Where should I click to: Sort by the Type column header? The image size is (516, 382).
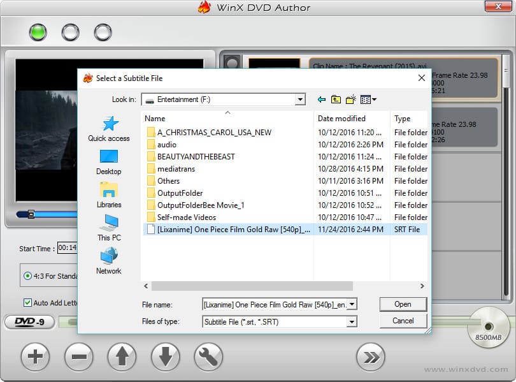coord(409,119)
